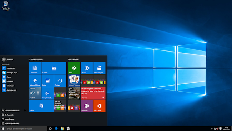
Task: Click the Windows Start button
Action: (x=3, y=128)
